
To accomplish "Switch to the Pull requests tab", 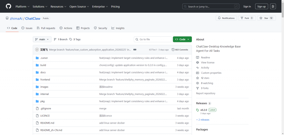I will coord(46,28).
